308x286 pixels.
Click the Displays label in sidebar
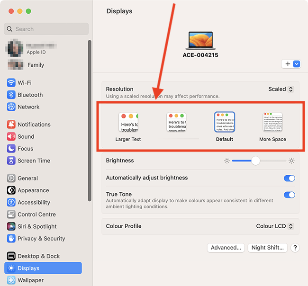click(28, 268)
